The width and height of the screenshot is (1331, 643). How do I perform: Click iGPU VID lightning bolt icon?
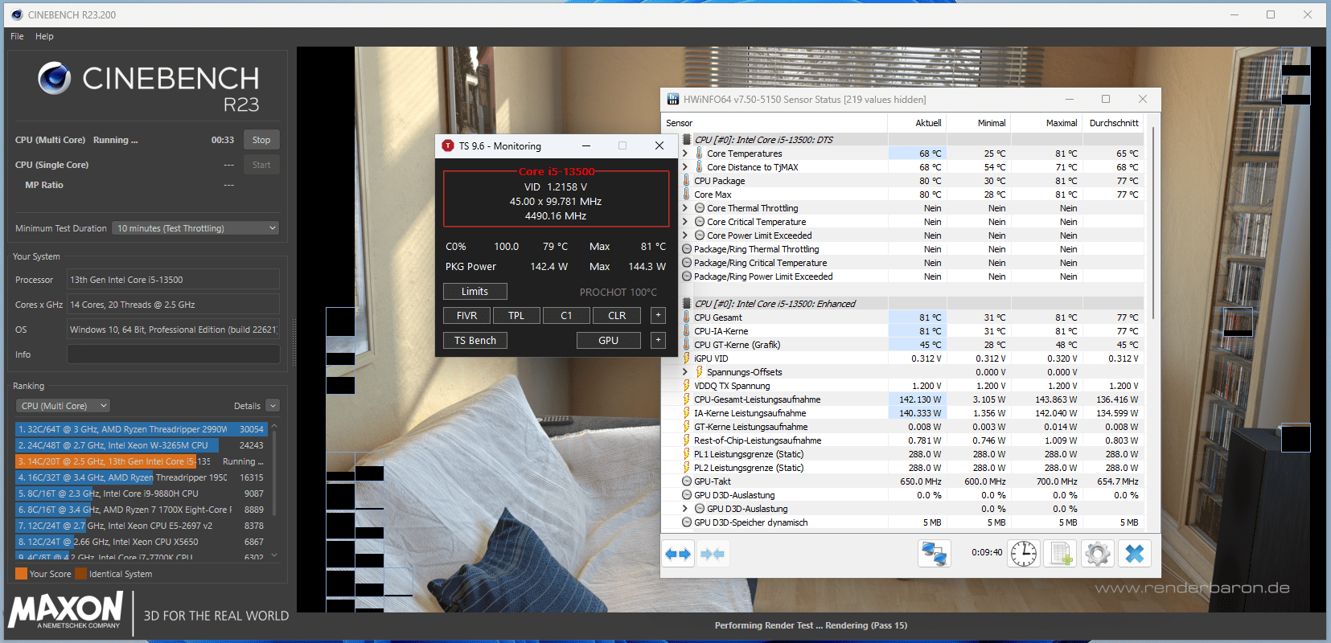point(686,358)
